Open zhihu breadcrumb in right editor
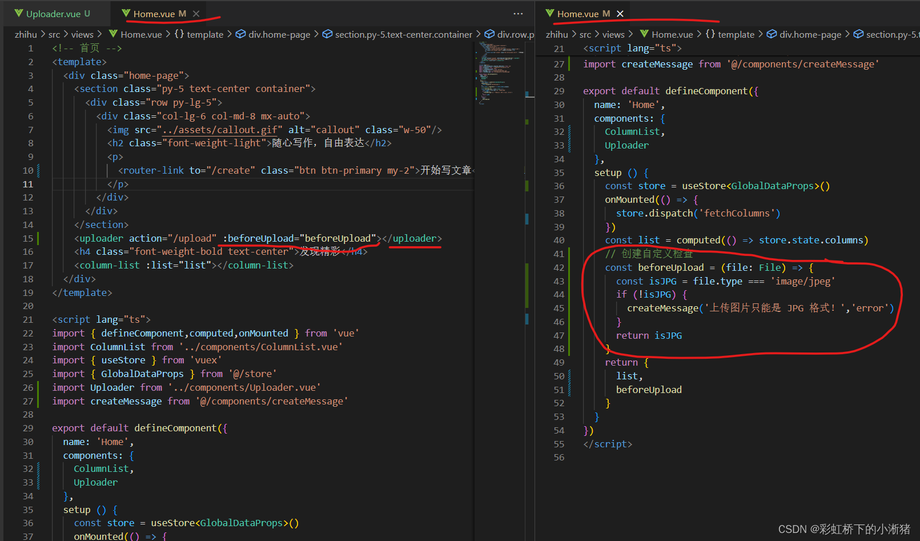This screenshot has width=920, height=541. [x=557, y=34]
